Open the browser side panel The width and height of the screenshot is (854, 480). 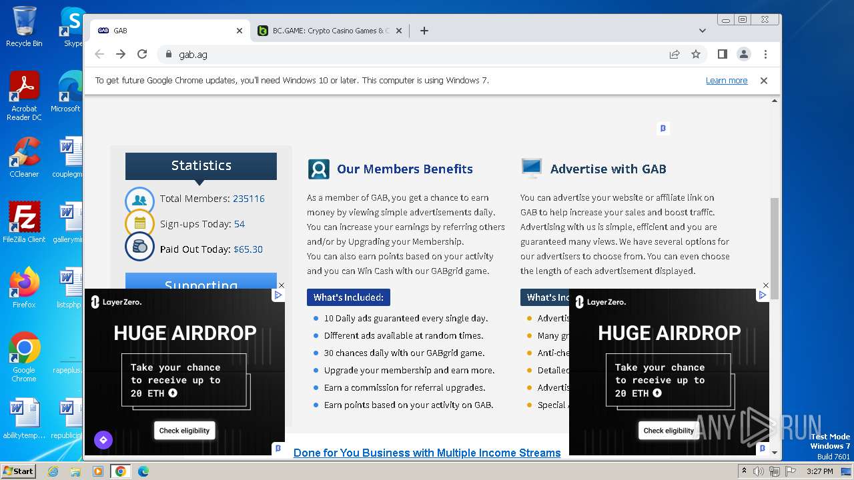click(722, 54)
